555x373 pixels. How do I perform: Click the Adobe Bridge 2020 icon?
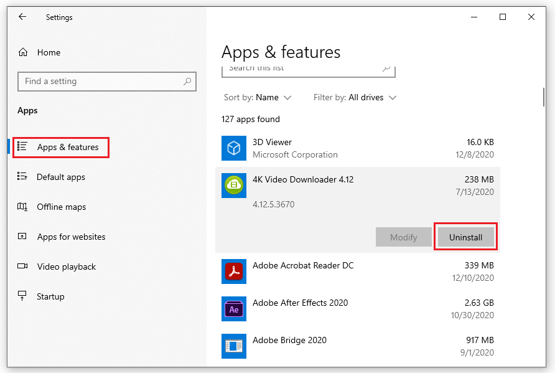(234, 346)
